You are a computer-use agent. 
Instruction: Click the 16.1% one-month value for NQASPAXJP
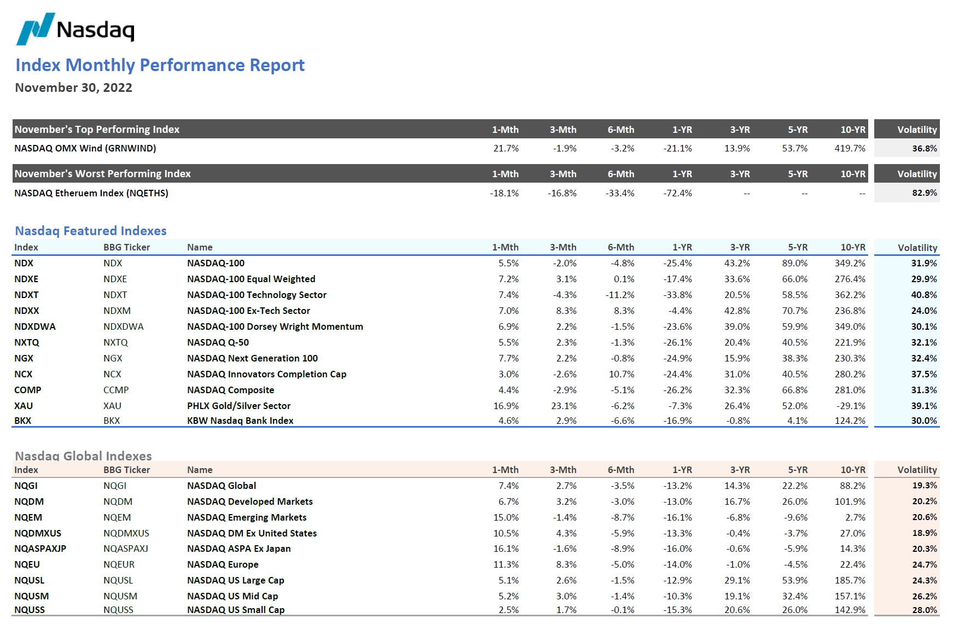505,549
